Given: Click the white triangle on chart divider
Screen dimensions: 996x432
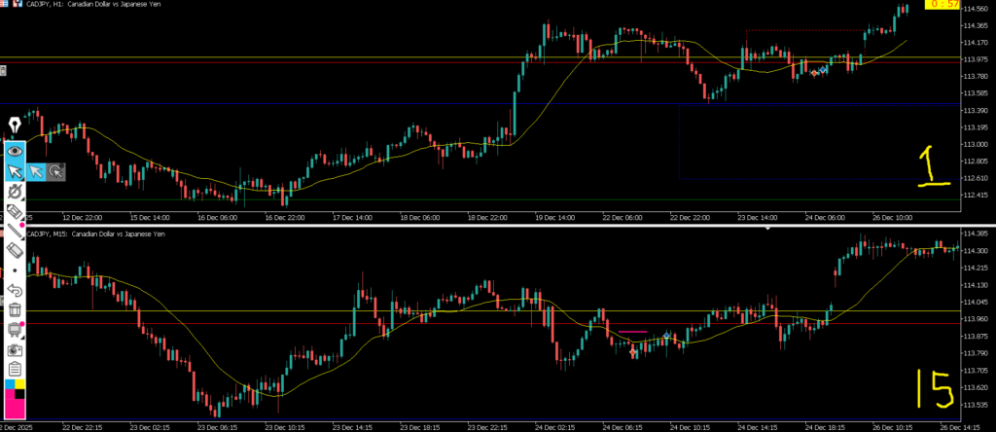Looking at the screenshot, I should click(768, 228).
